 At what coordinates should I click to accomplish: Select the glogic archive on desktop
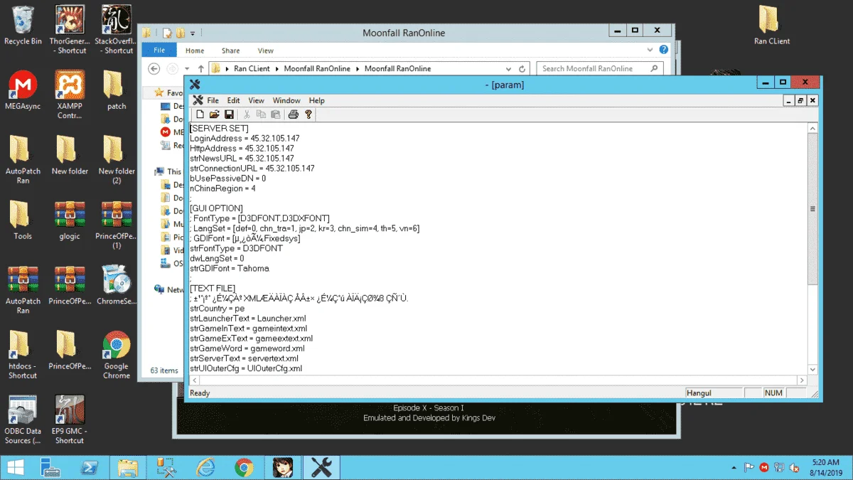pyautogui.click(x=70, y=220)
